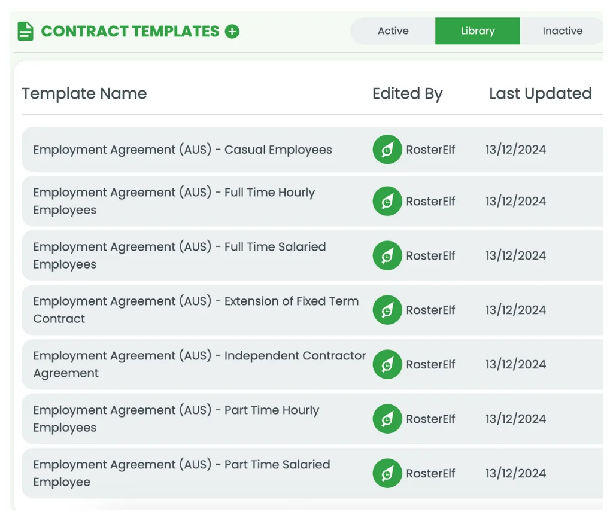Click the leaf icon on Extension of Fixed Term row
This screenshot has height=515, width=613.
point(387,310)
